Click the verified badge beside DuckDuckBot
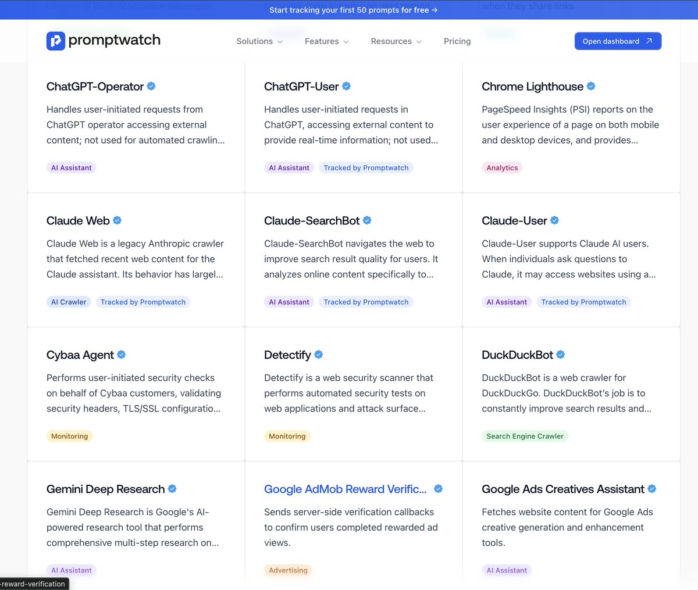The image size is (698, 590). click(x=561, y=355)
